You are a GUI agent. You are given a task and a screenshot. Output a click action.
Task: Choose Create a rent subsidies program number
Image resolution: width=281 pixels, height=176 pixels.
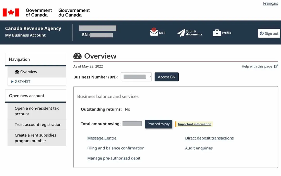[37, 138]
